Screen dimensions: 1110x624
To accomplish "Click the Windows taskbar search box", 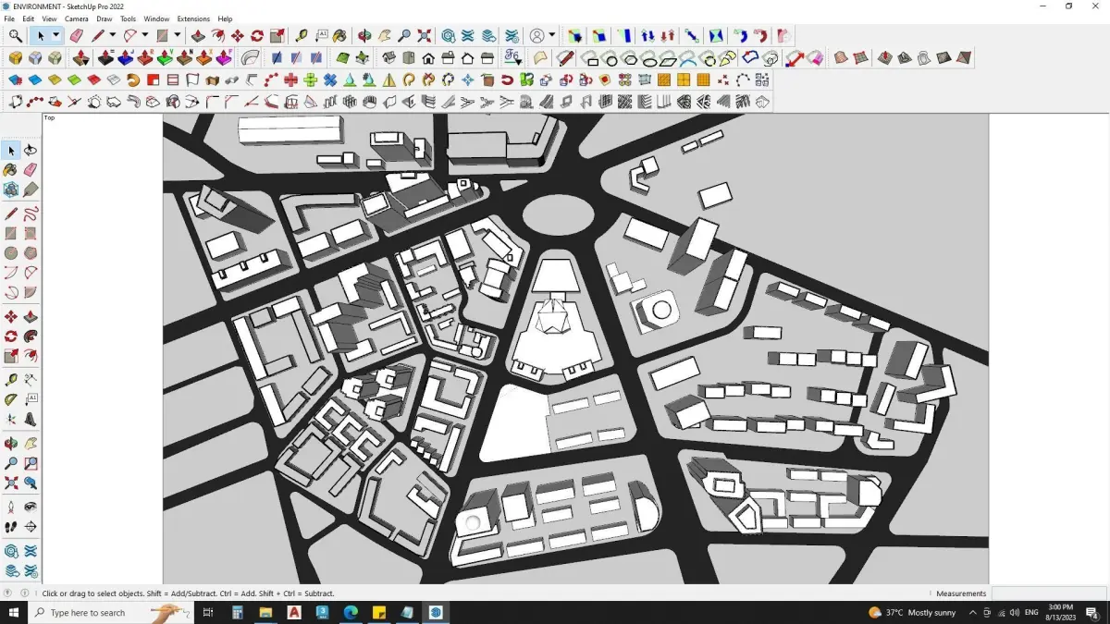I will point(111,612).
